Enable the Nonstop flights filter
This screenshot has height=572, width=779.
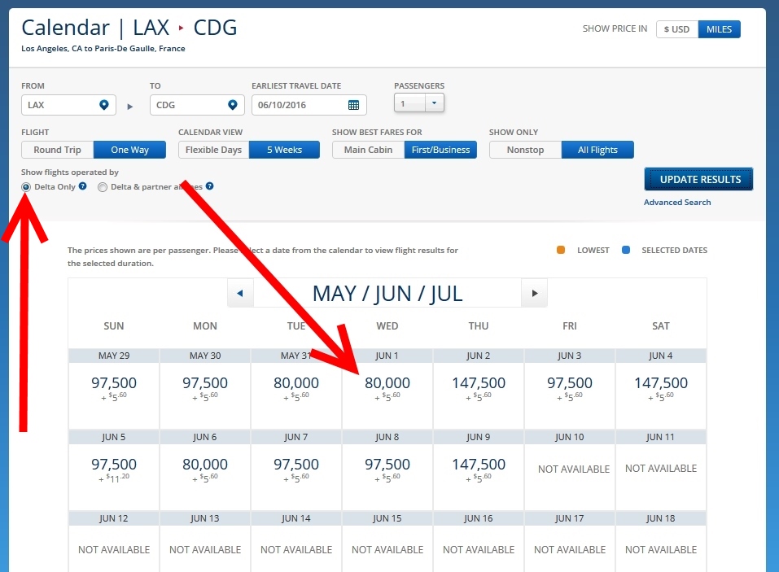[x=524, y=149]
